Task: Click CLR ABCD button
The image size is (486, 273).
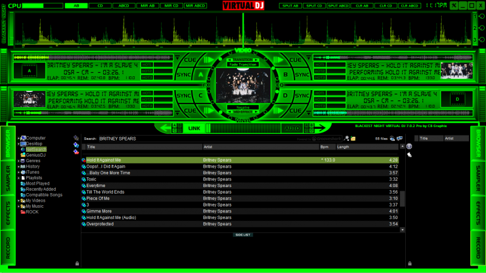Action: [409, 5]
